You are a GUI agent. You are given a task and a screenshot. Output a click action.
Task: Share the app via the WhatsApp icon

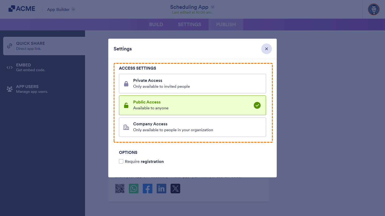point(134,189)
